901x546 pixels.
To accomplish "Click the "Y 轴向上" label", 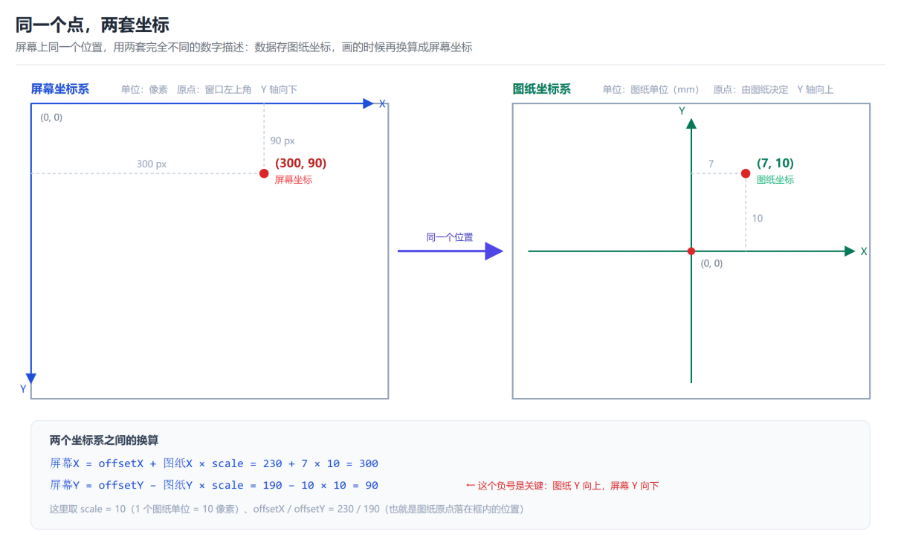I will click(816, 90).
